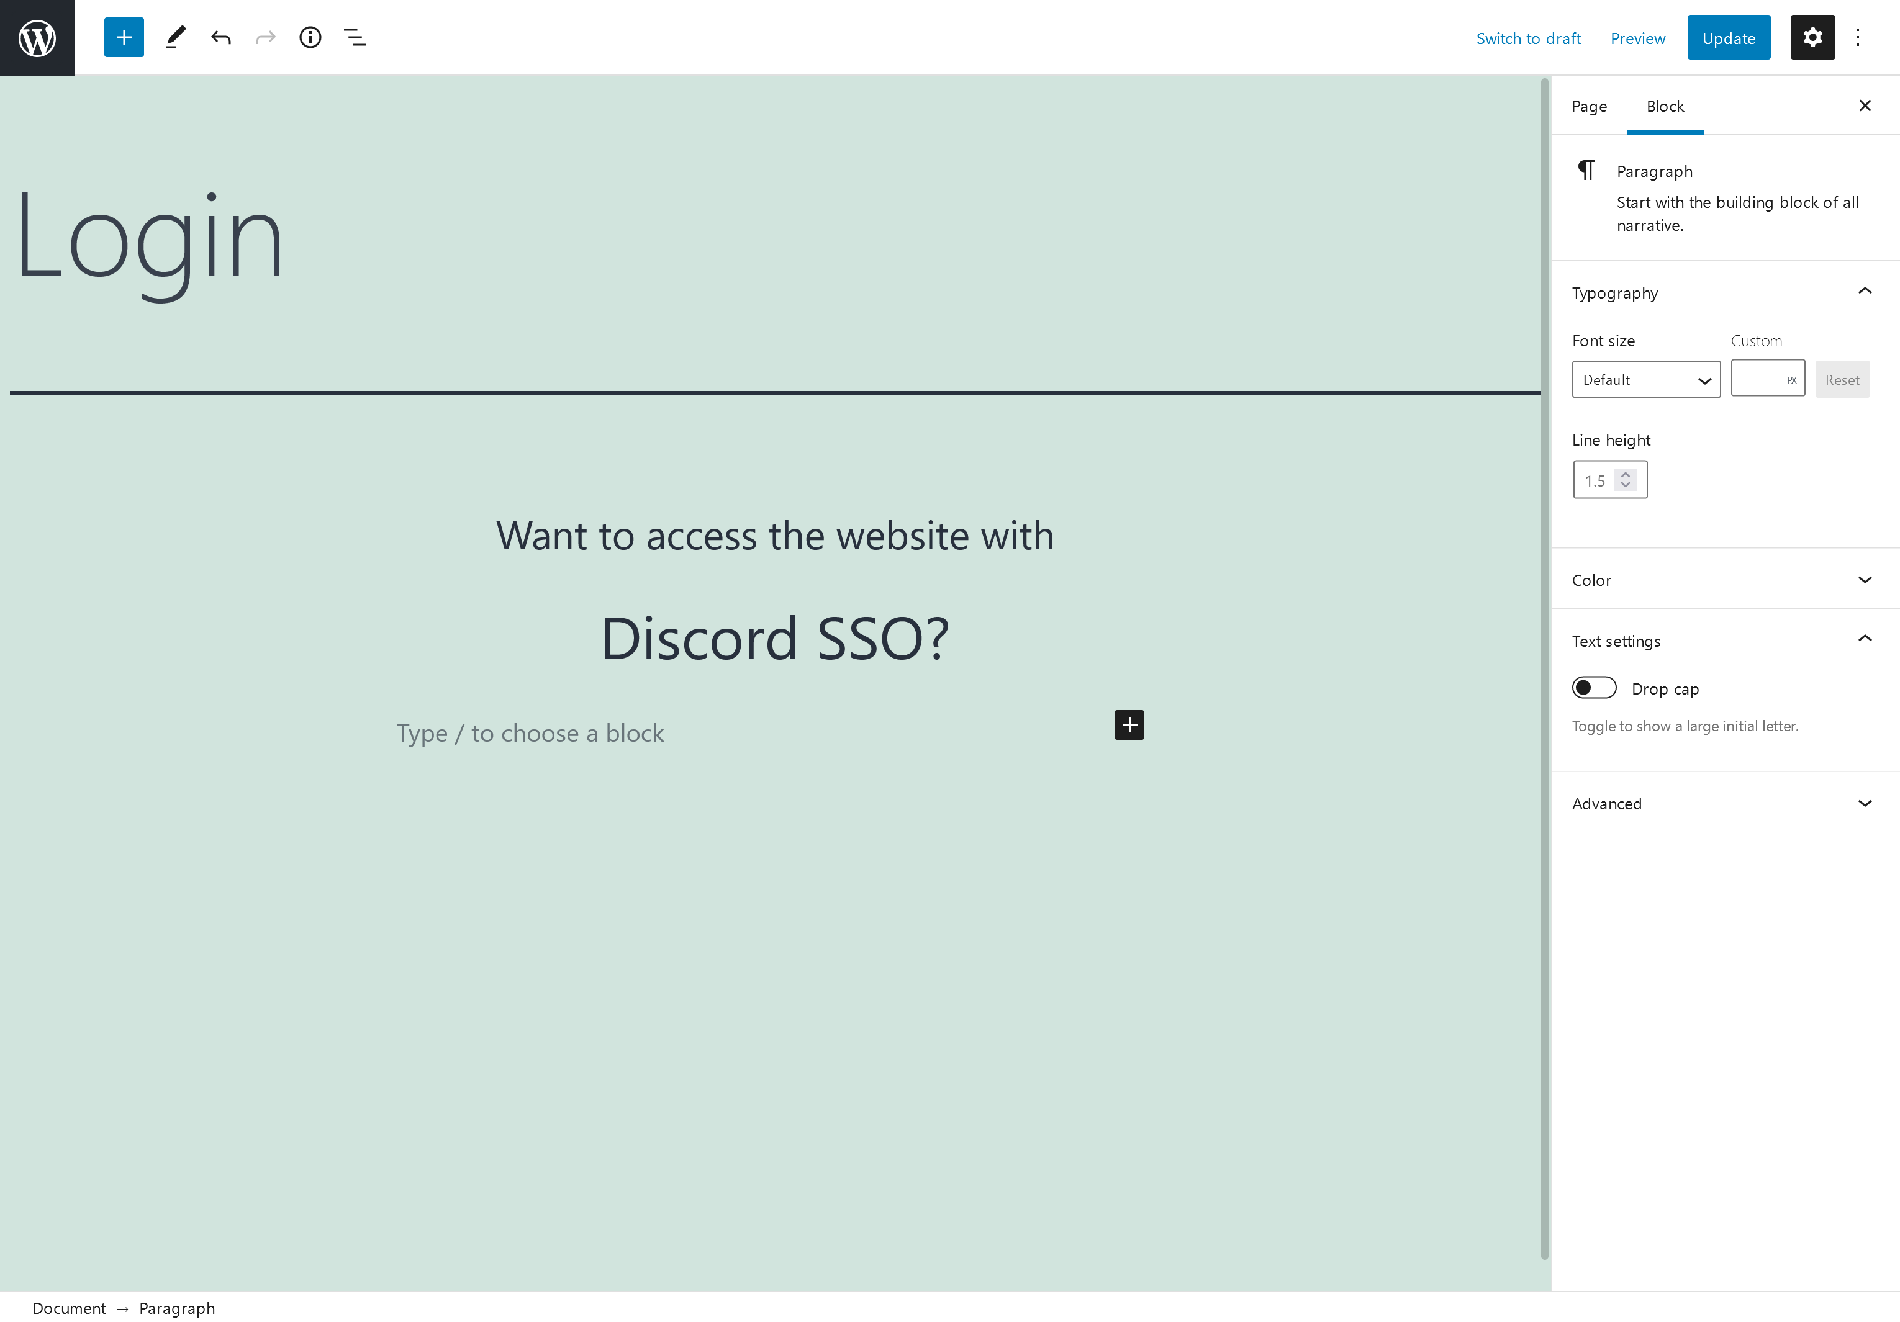1900x1322 pixels.
Task: Click Switch to draft link
Action: (1527, 38)
